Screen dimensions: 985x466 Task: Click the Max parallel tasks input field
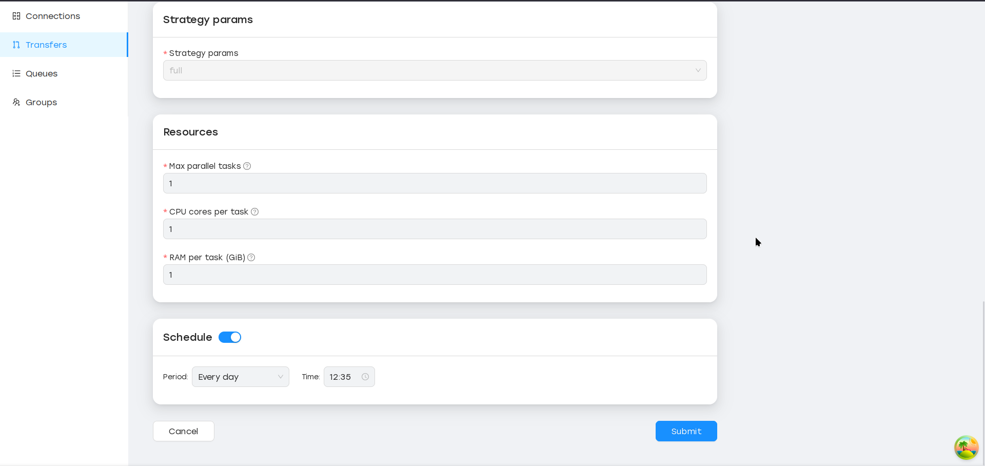(435, 183)
